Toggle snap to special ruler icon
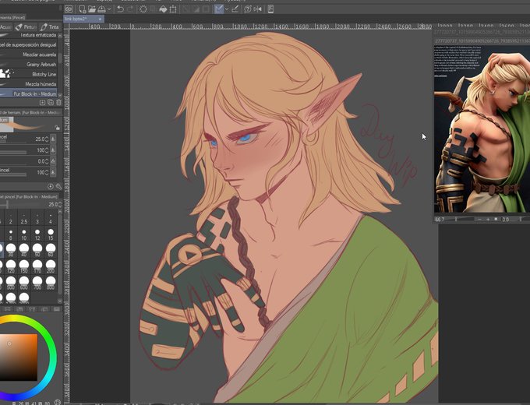Image resolution: width=530 pixels, height=405 pixels. tap(235, 9)
